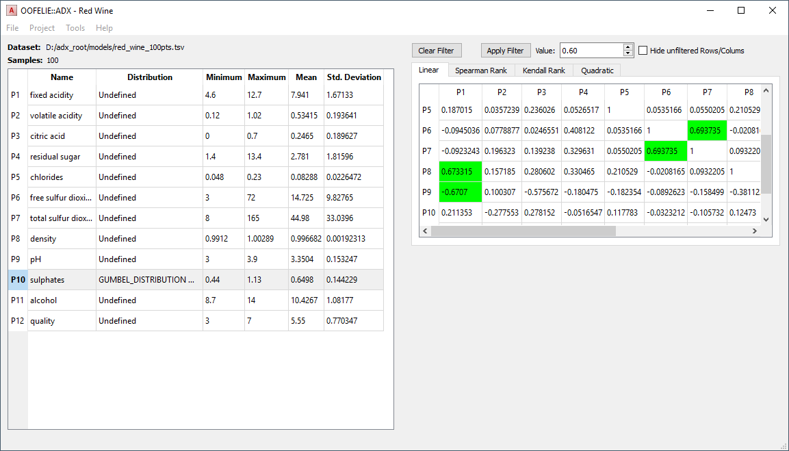Open the Help menu
This screenshot has height=451, width=789.
tap(104, 28)
